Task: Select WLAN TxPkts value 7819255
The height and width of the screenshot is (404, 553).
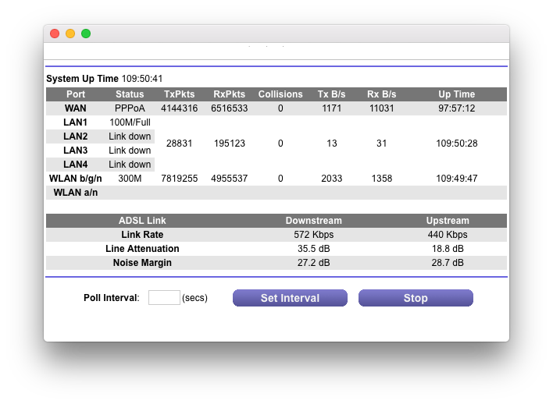Action: coord(179,179)
